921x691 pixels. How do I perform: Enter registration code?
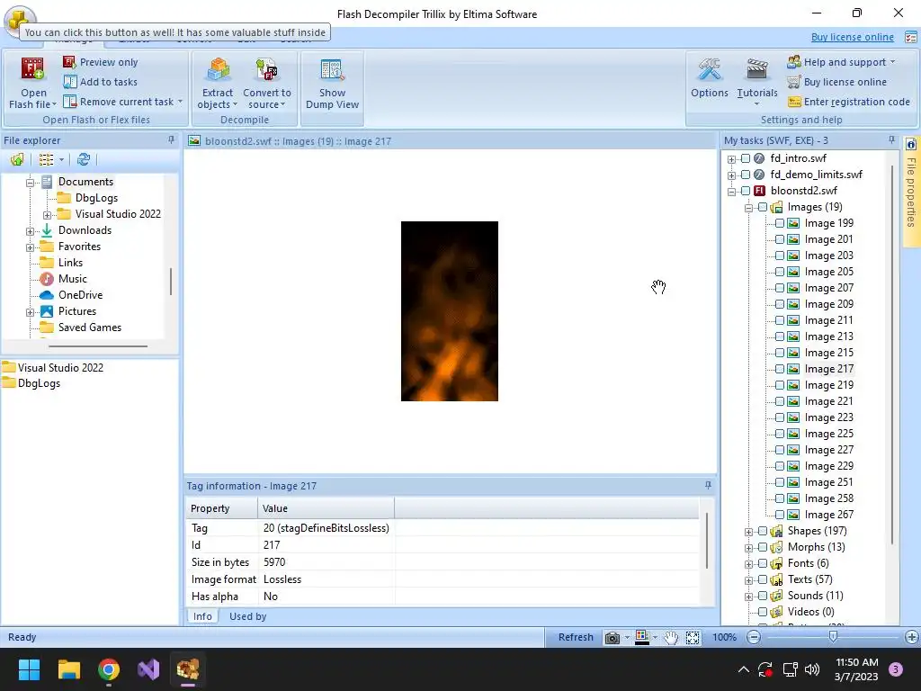[x=849, y=102]
